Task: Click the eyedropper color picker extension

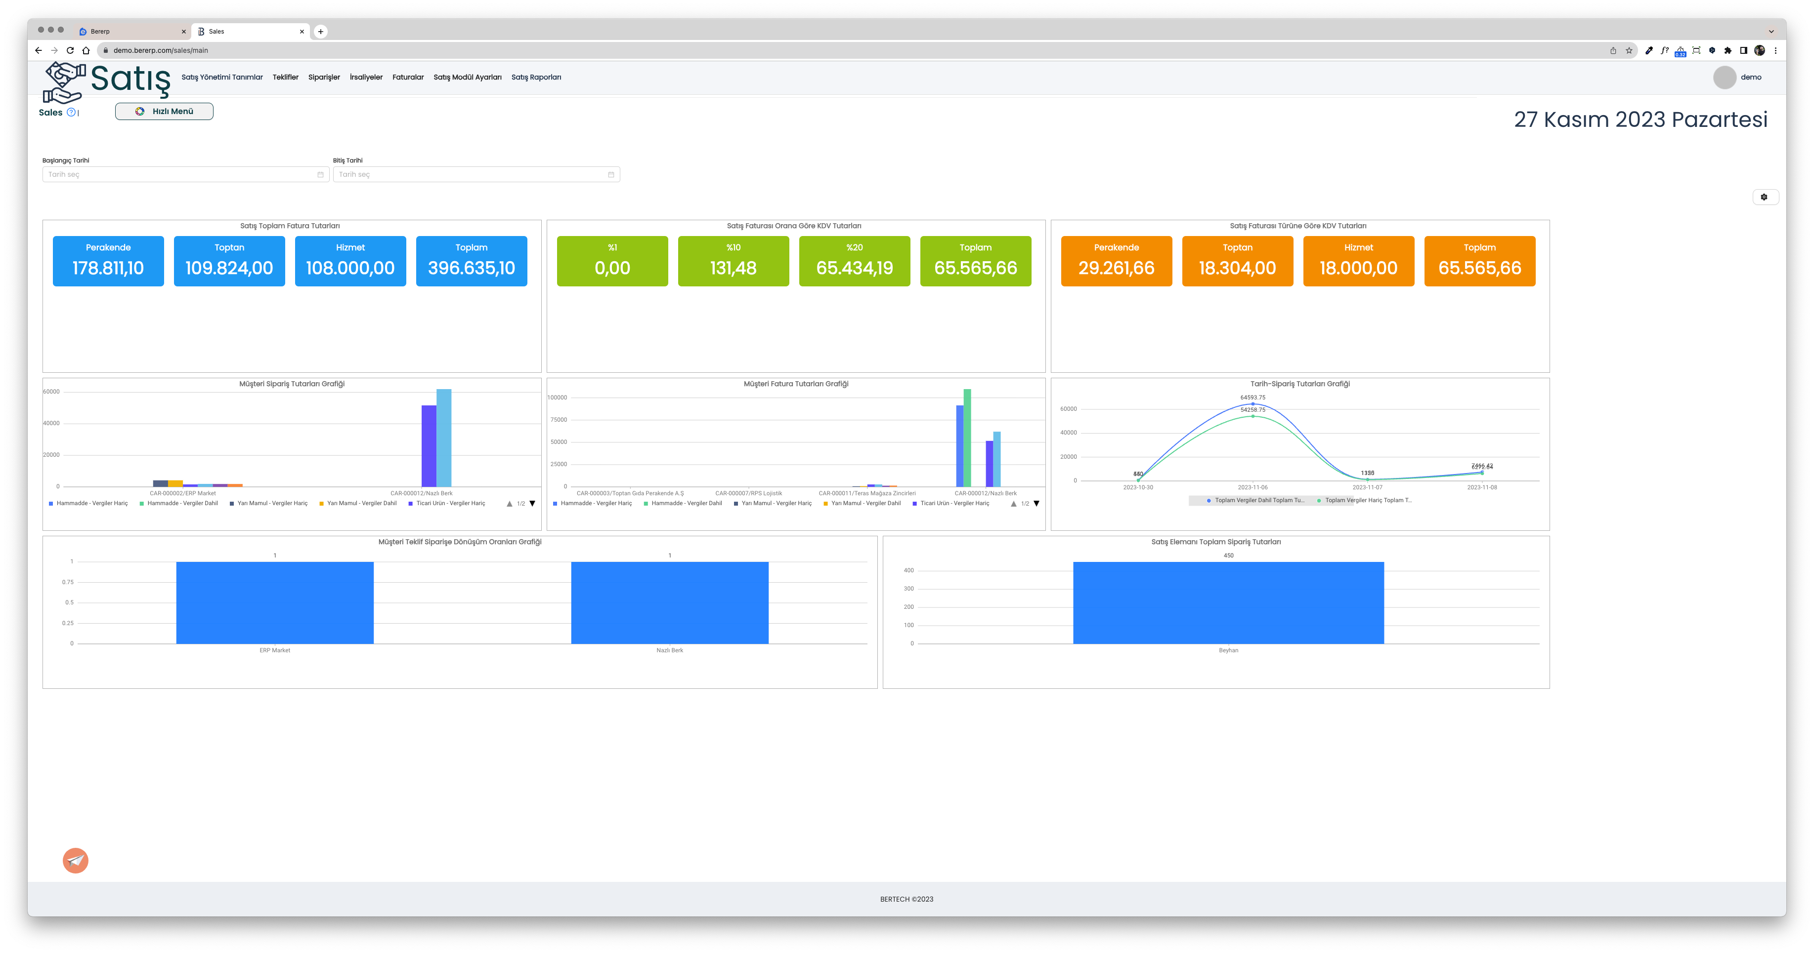Action: click(1648, 51)
